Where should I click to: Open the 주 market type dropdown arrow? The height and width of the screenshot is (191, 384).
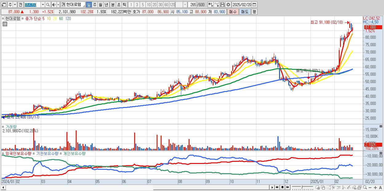tap(15, 5)
